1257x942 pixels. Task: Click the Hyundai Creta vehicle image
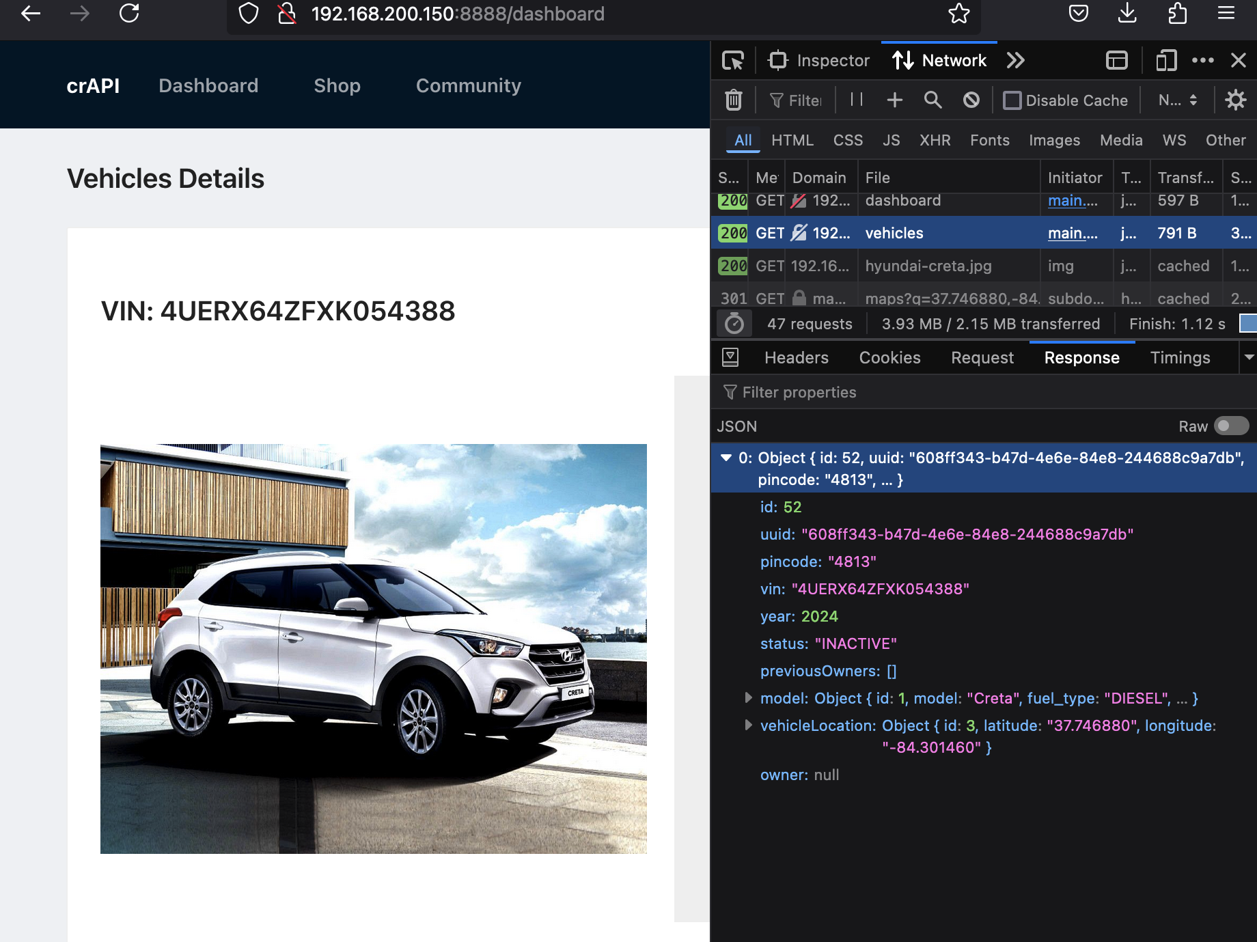click(374, 649)
